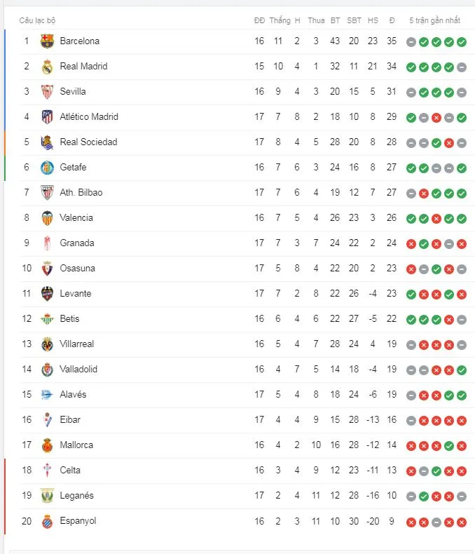Click the Villarreal yellow crest icon

pyautogui.click(x=47, y=344)
